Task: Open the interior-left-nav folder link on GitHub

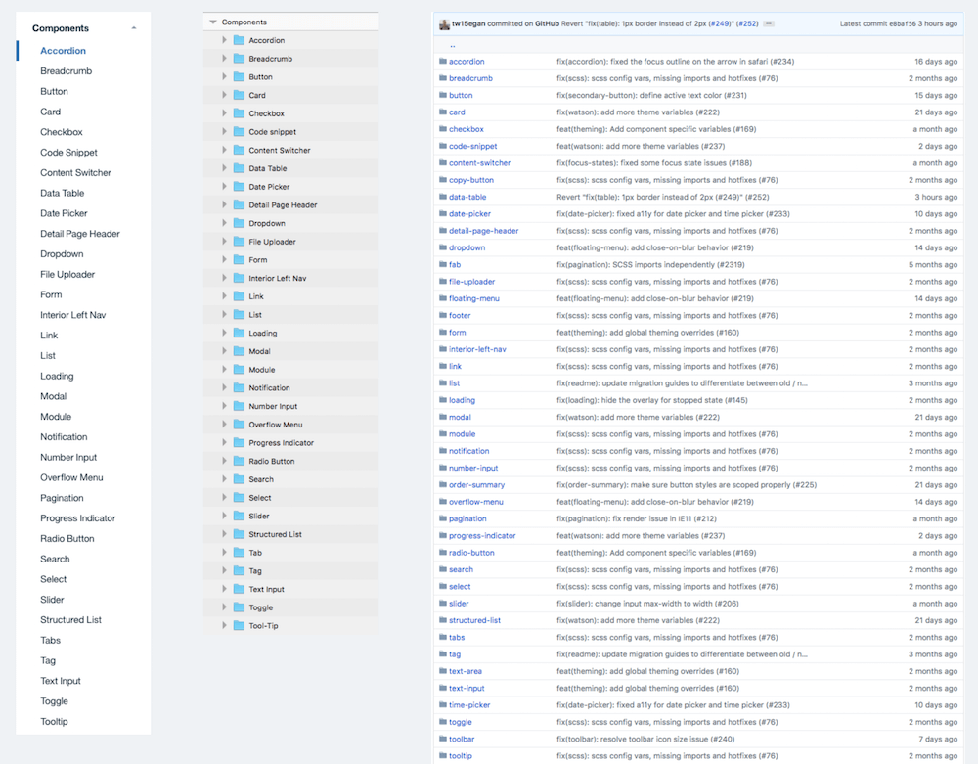Action: 478,349
